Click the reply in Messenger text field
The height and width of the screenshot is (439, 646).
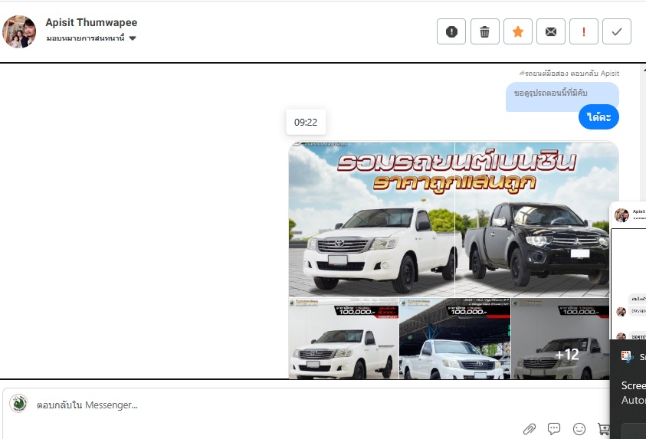click(x=307, y=405)
